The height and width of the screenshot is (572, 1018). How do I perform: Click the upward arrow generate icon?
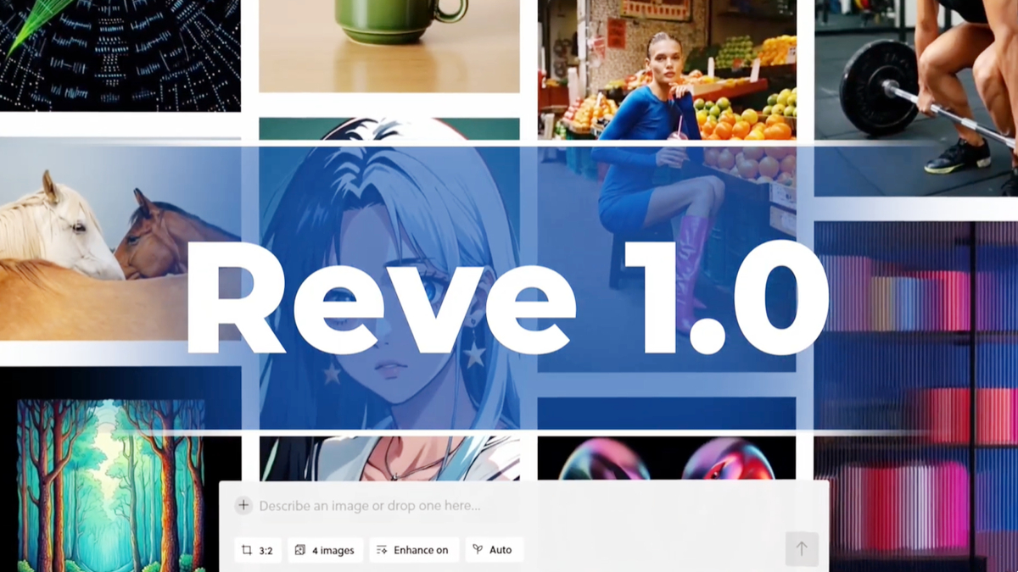pyautogui.click(x=802, y=549)
